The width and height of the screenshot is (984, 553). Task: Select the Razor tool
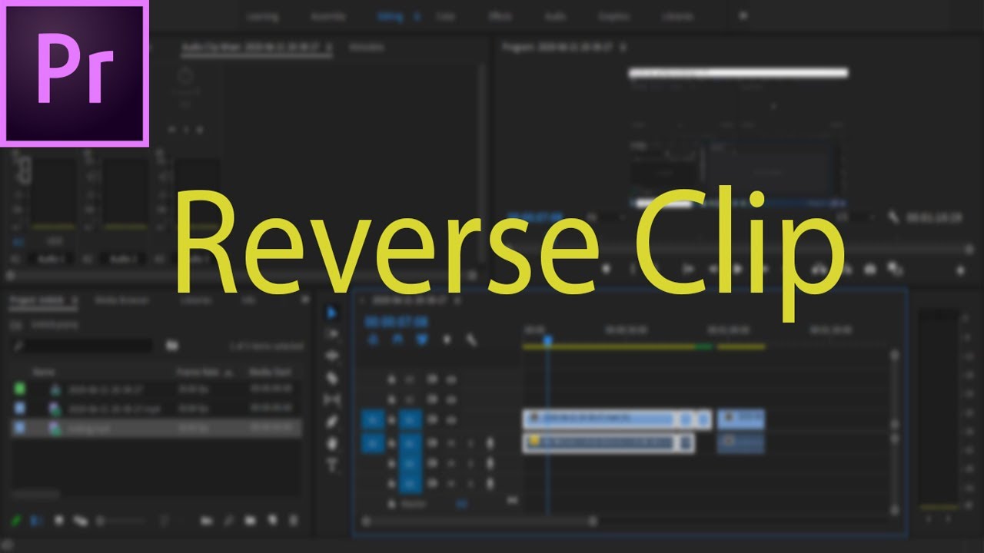point(332,378)
